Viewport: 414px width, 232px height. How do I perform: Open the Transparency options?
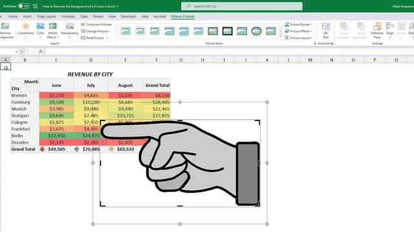69,31
